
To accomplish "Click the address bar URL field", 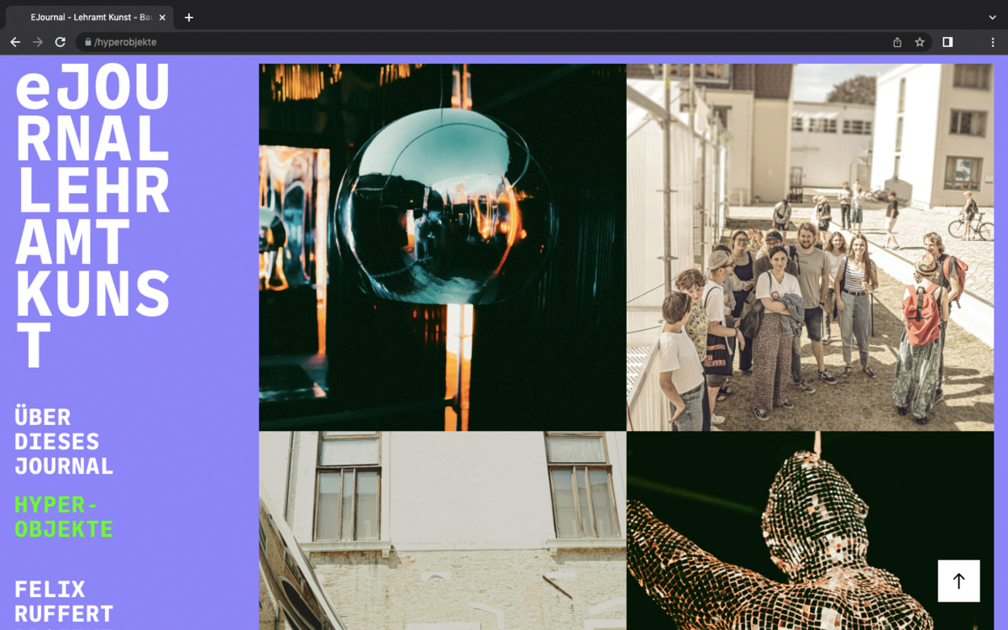I will pos(487,42).
